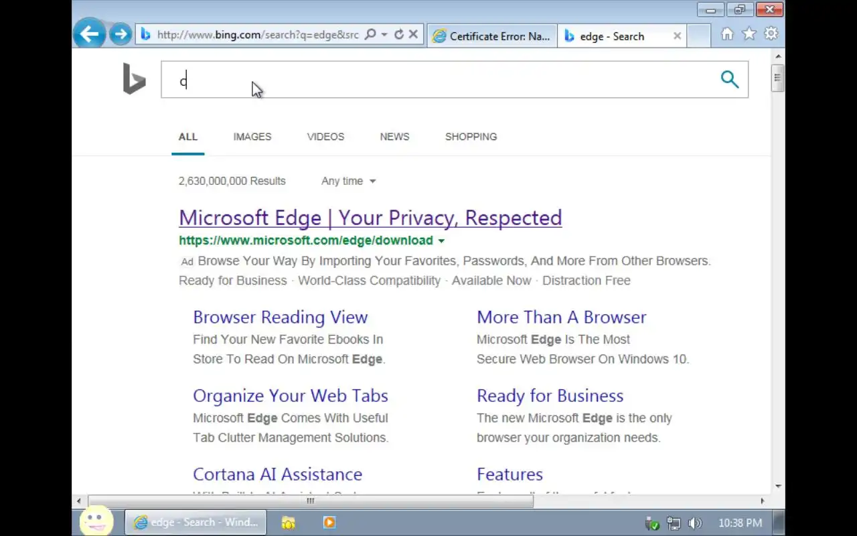Open 'Microsoft Edge | Your Privacy, Respected' result
This screenshot has height=536, width=857.
coord(370,218)
